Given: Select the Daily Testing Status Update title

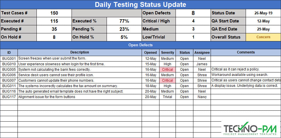Looking at the screenshot, I should point(140,5).
